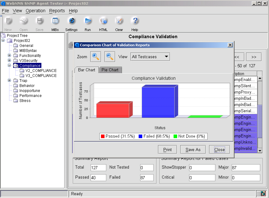The height and width of the screenshot is (198, 269).
Task: Click the table scrollbar down arrow
Action: click(x=260, y=150)
